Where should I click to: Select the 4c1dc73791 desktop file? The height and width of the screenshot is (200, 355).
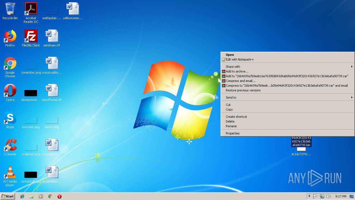tap(301, 151)
